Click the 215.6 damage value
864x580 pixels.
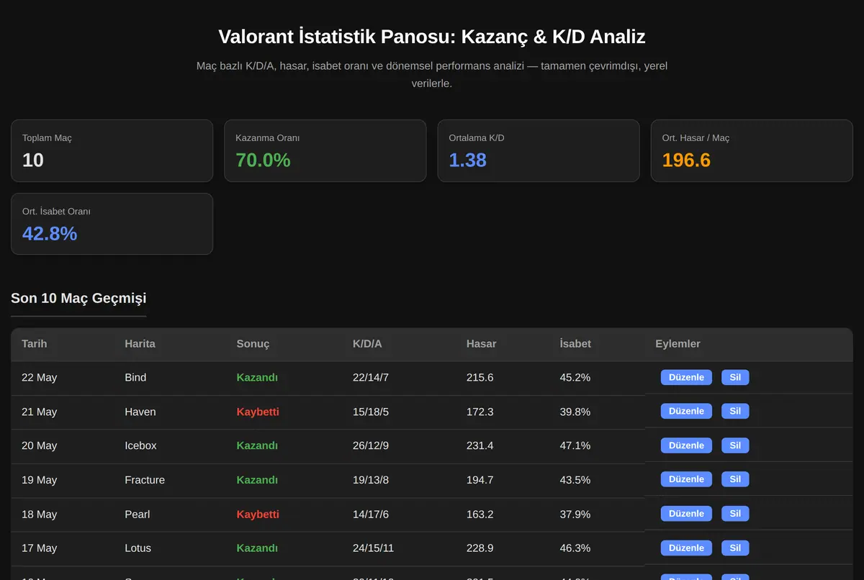point(480,378)
